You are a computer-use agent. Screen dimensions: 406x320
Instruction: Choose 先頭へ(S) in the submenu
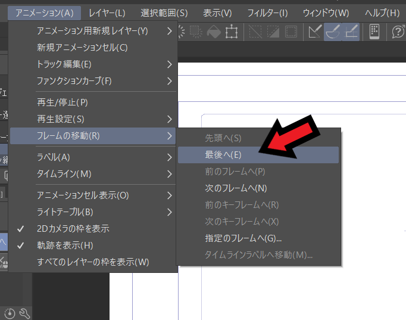[x=258, y=138]
